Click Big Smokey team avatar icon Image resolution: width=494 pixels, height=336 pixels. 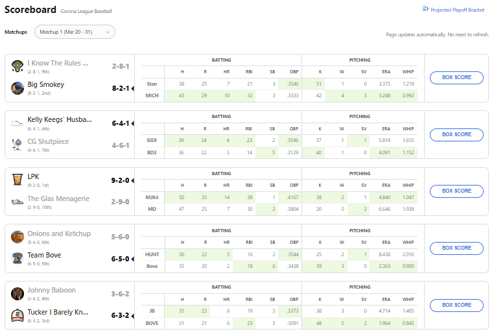(18, 88)
